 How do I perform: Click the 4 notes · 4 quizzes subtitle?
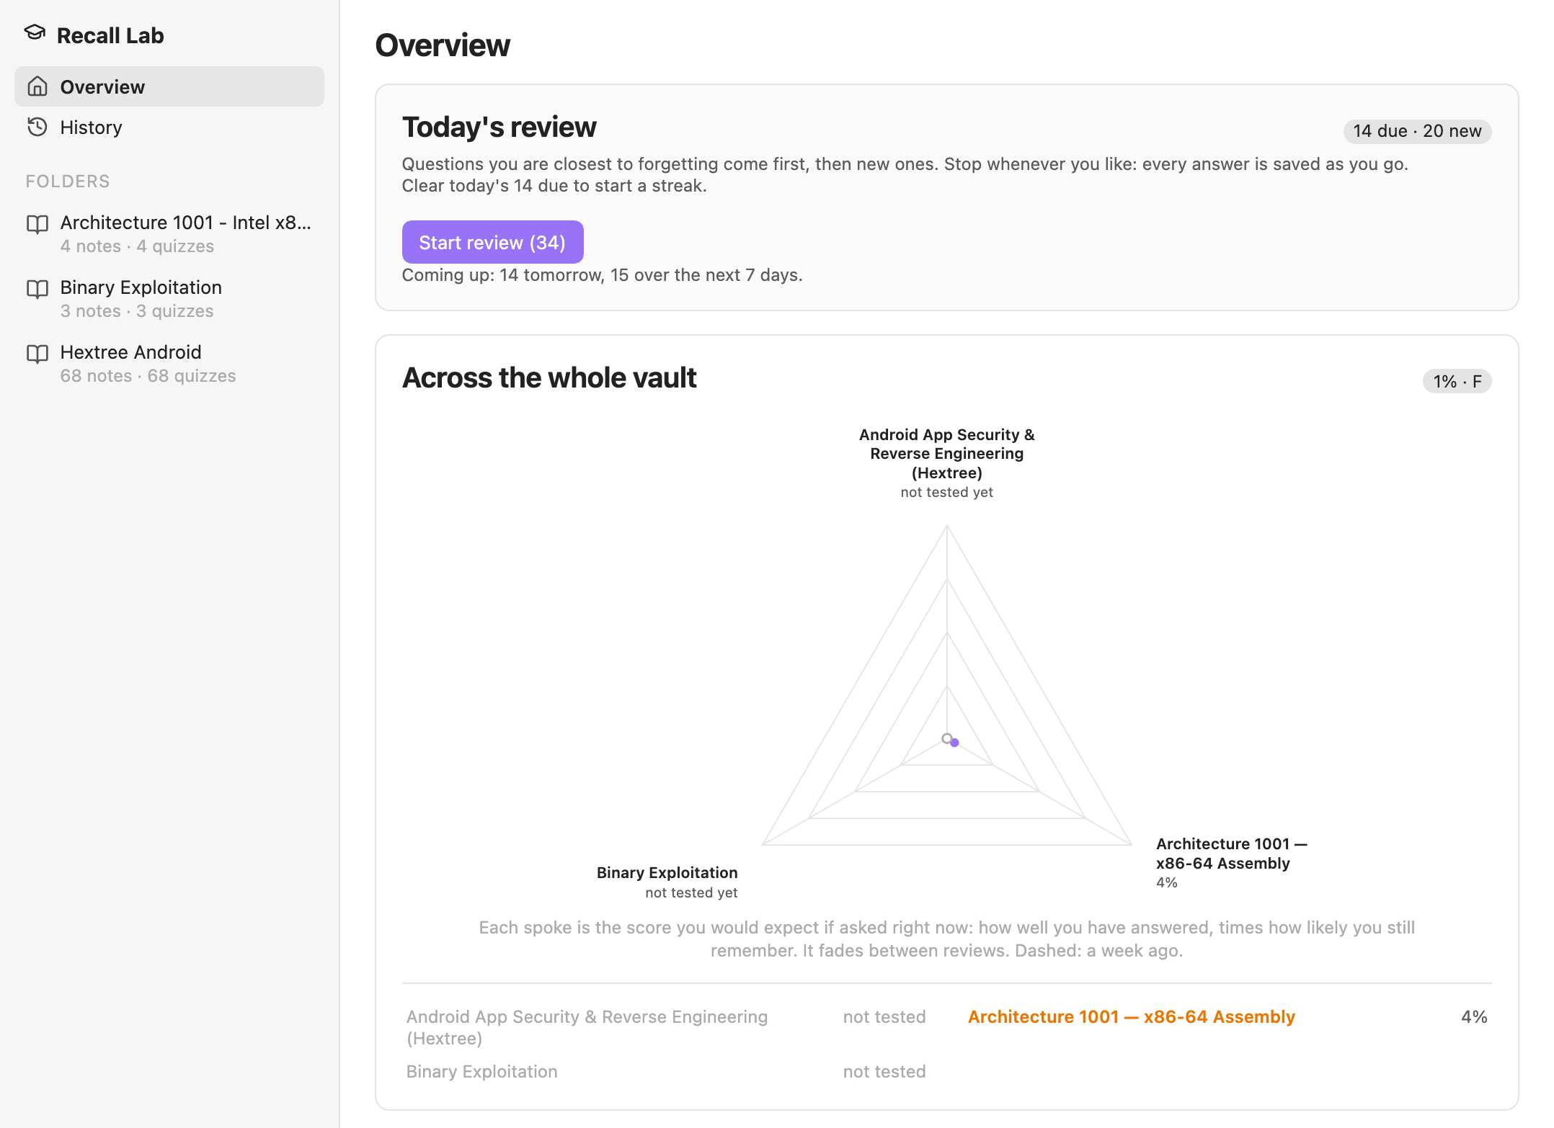point(137,246)
